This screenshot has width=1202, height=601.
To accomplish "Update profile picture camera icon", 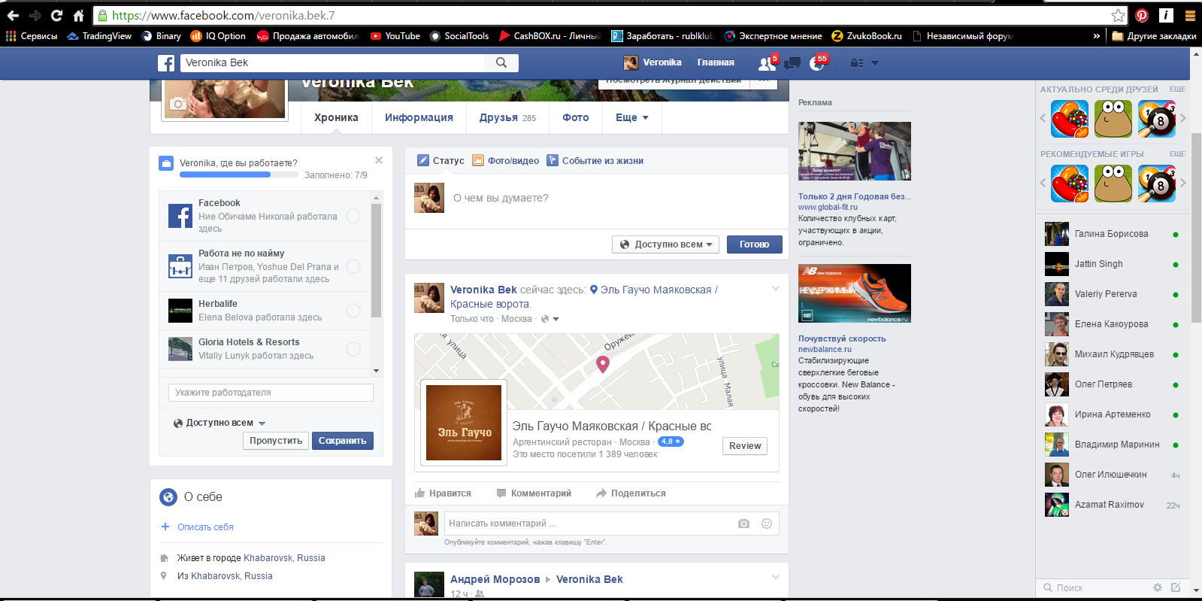I will [x=178, y=104].
